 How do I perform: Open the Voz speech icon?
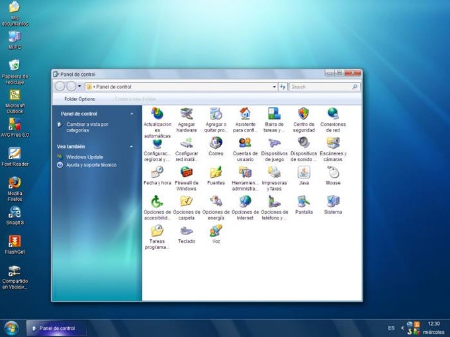click(x=216, y=231)
